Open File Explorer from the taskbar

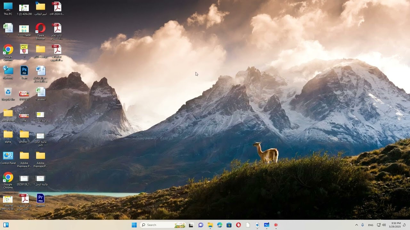coord(210,225)
